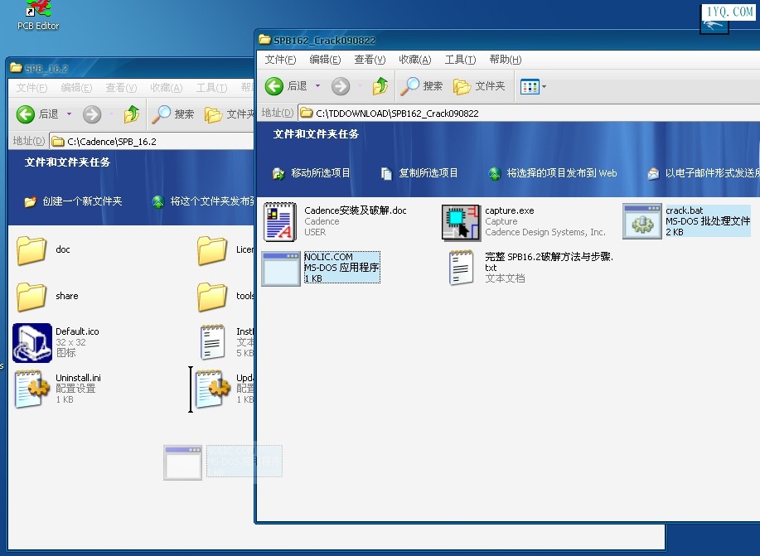This screenshot has width=760, height=556.
Task: Open 文件(F) menu in SPB162_Crack090822 window
Action: tap(280, 60)
